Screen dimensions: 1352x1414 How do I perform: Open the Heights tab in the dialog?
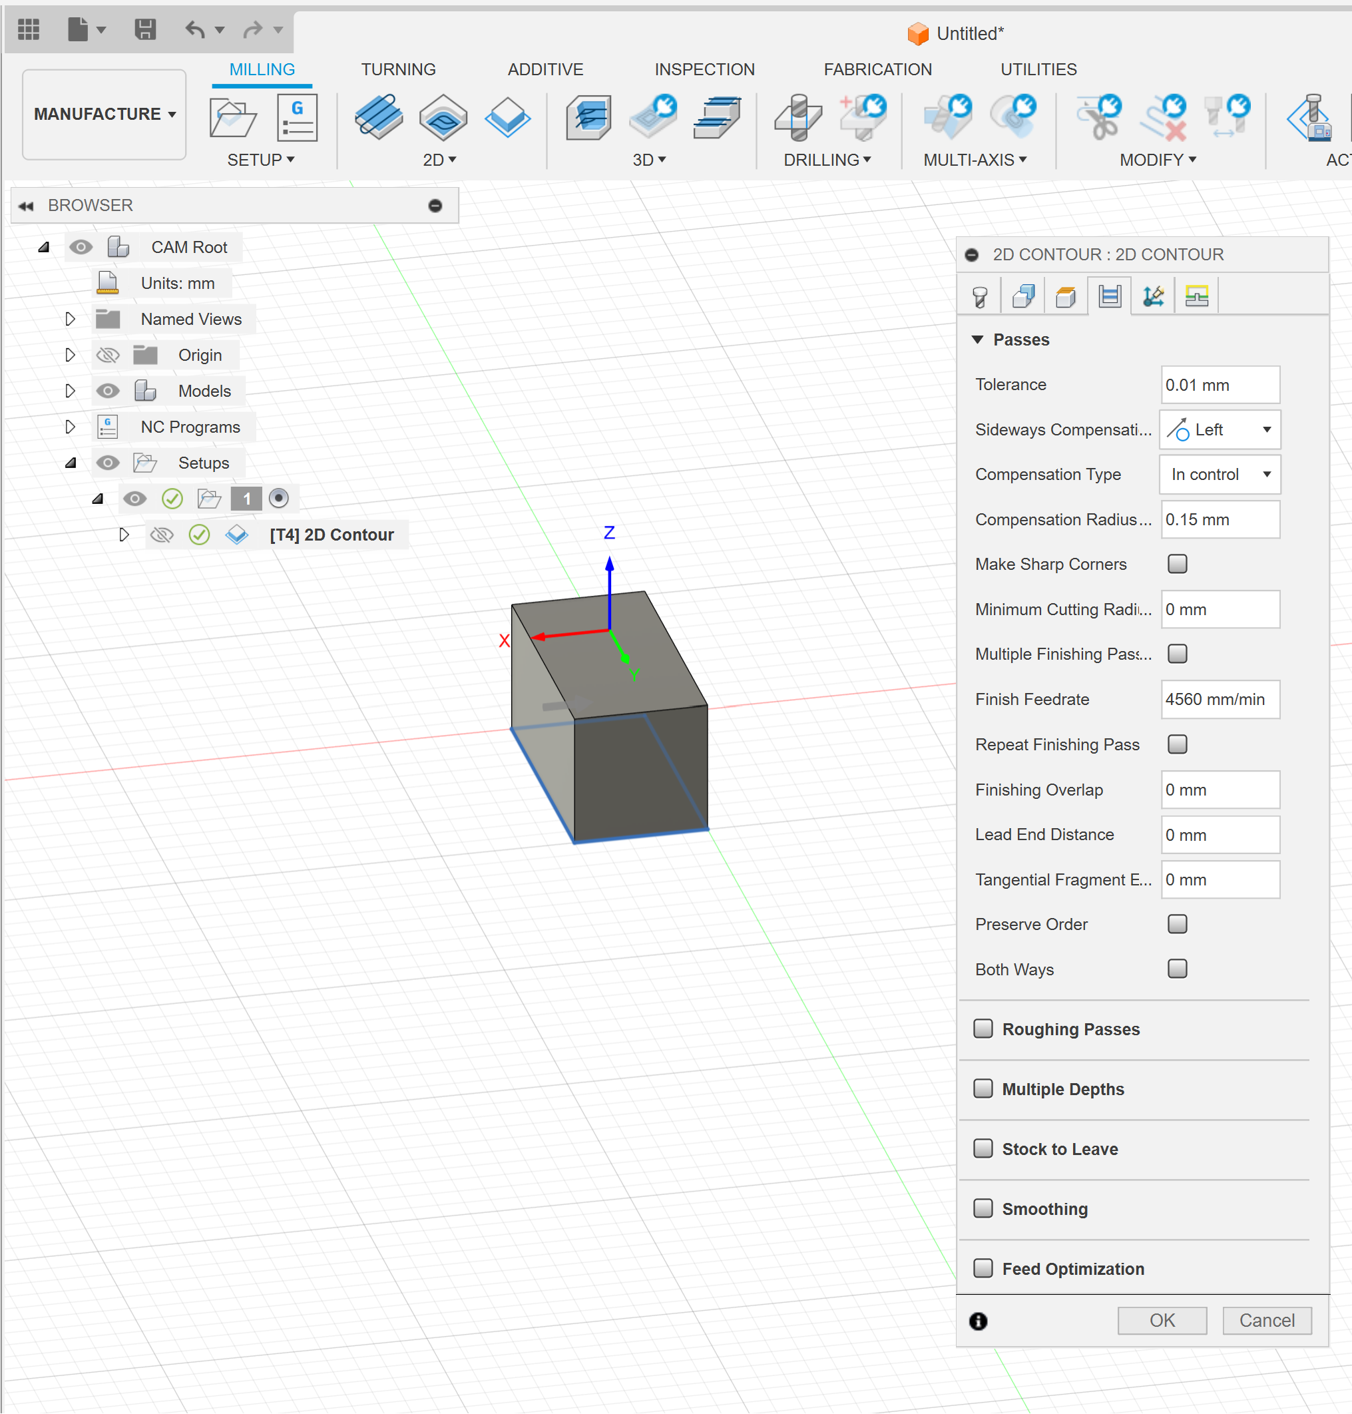click(x=1066, y=295)
